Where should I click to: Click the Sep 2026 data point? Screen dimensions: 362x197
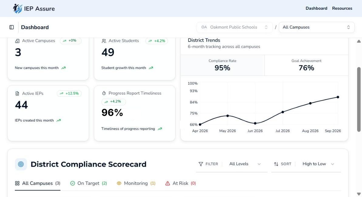pos(338,97)
